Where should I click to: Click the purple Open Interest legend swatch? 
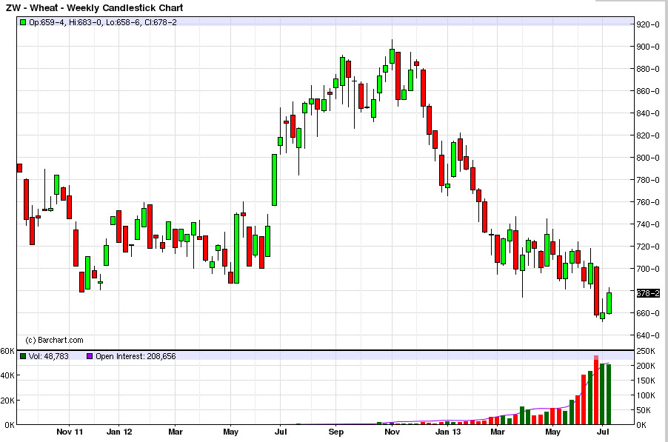tap(90, 356)
